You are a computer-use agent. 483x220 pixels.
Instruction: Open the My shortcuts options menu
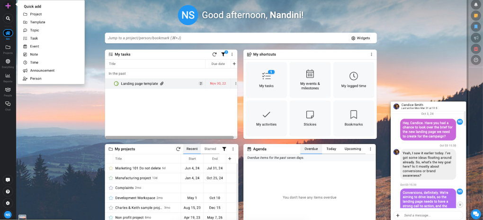[x=372, y=54]
